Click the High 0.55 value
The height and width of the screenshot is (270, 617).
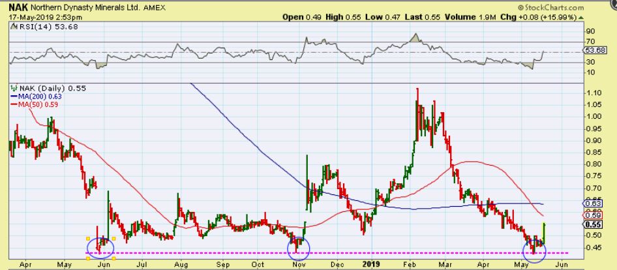[x=343, y=18]
